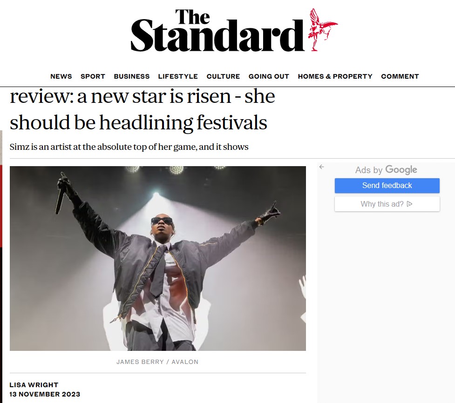Click the James Berry / Avalon credit

click(157, 362)
